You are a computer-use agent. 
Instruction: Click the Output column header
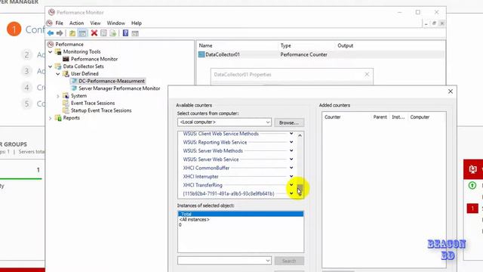[346, 45]
